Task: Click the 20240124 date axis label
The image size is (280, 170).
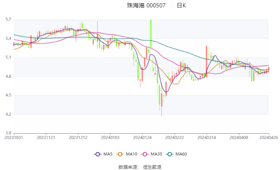Action: coord(142,137)
